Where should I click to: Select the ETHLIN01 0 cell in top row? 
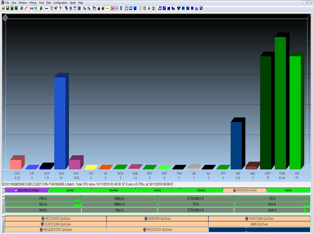tap(195, 199)
